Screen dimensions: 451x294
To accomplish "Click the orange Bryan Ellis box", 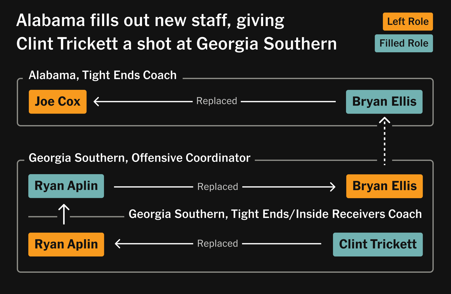I will click(x=384, y=186).
